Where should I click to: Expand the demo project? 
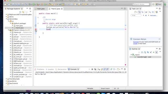tap(6, 17)
